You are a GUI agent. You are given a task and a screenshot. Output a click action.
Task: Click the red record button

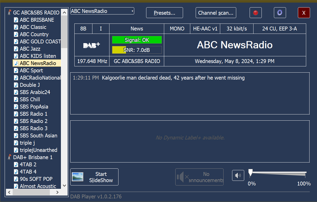click(x=256, y=13)
